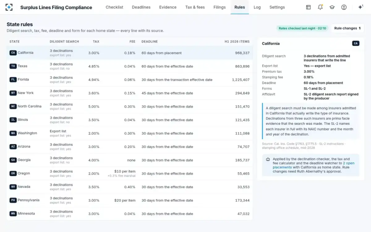Click the app logo icon
371x232 pixels.
(x=9, y=7)
